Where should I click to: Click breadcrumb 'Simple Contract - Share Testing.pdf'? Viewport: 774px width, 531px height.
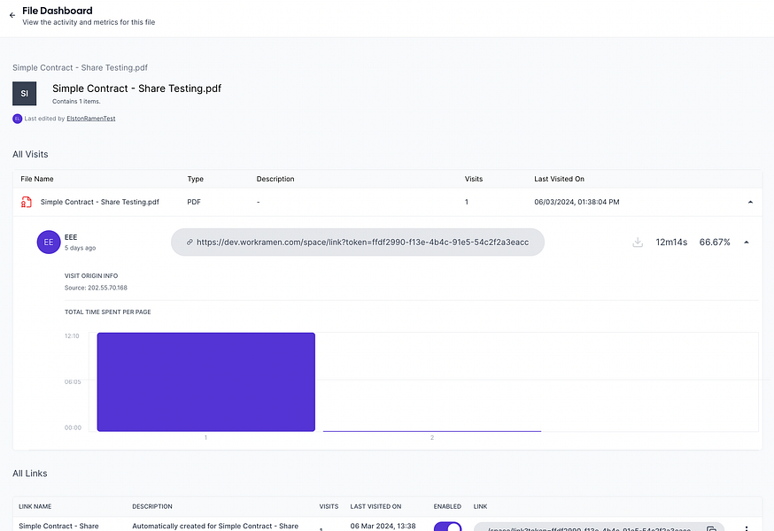80,67
